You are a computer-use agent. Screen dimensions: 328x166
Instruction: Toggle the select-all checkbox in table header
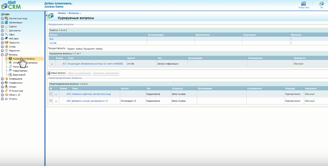(51, 88)
